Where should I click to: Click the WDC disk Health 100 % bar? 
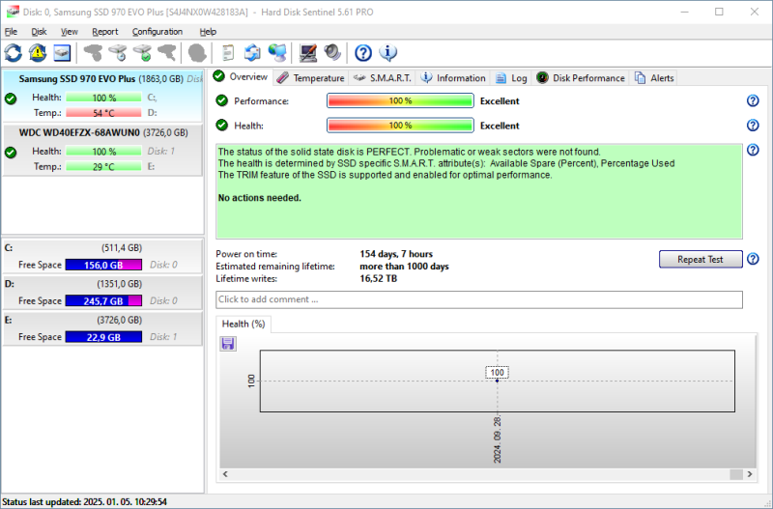(x=103, y=152)
